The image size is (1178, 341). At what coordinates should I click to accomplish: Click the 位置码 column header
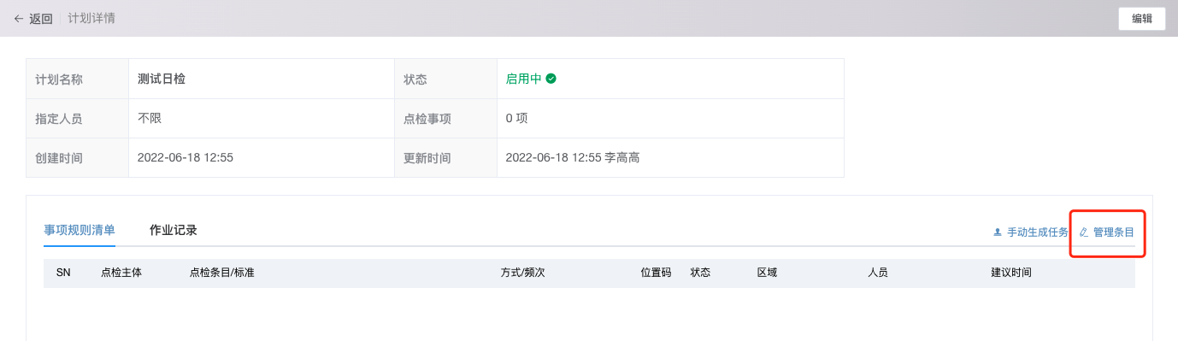(656, 273)
